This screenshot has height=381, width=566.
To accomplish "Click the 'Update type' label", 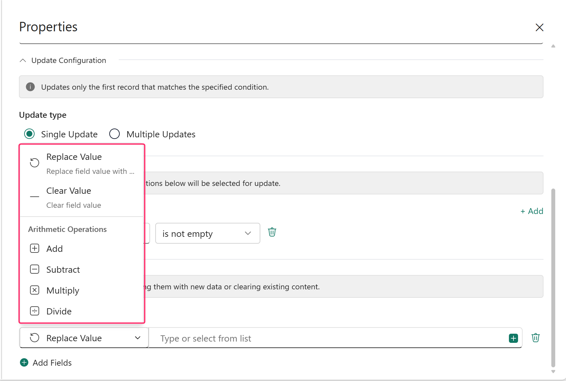I will click(x=43, y=115).
